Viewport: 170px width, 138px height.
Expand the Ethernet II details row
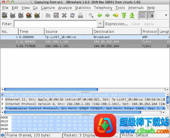pos(2,99)
